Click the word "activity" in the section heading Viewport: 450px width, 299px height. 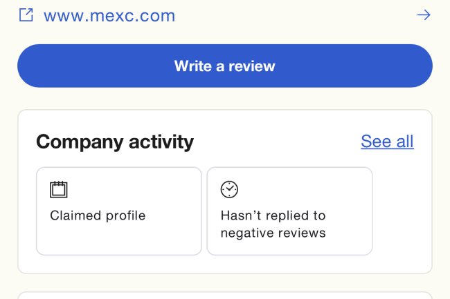point(161,142)
